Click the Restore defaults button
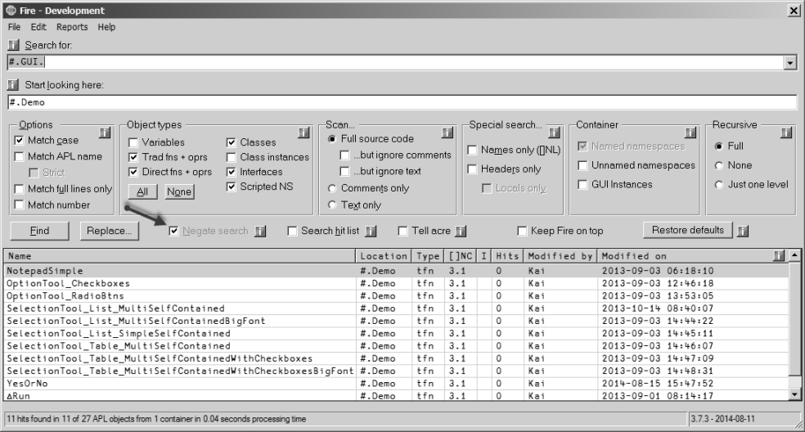 [x=688, y=230]
